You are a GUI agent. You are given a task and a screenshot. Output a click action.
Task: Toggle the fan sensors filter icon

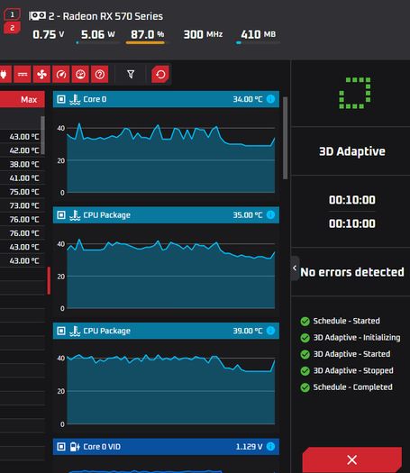click(x=41, y=74)
